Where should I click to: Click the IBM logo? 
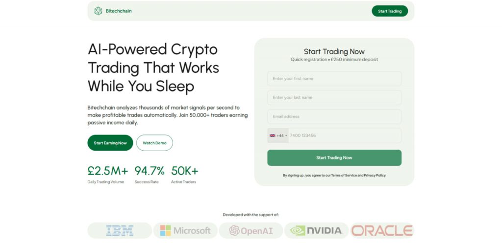[x=120, y=230]
